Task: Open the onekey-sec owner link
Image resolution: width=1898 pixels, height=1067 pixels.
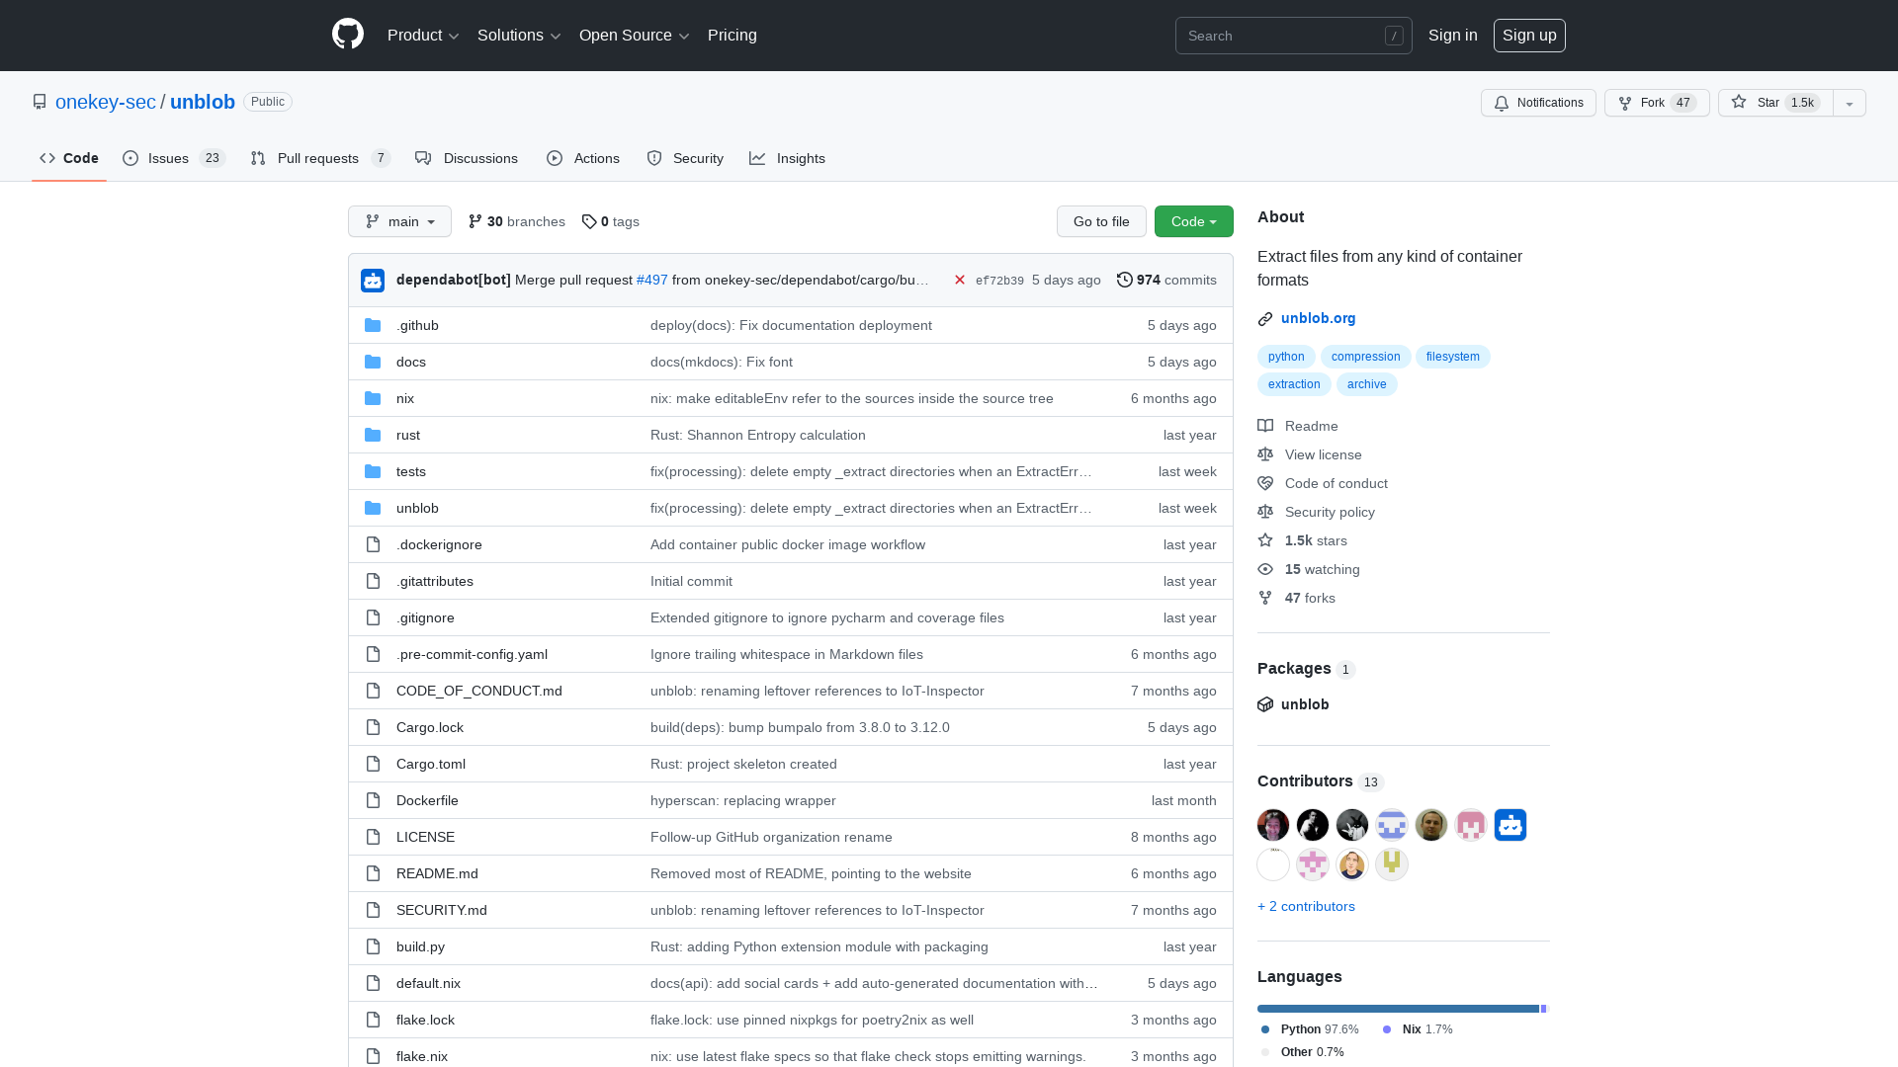Action: [x=106, y=102]
